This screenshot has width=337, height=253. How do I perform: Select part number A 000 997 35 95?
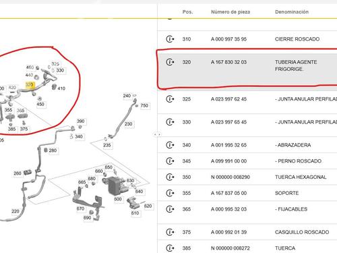(228, 39)
